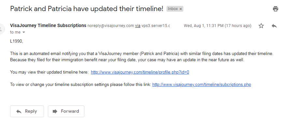Click the print all icon
This screenshot has height=127, width=285.
[275, 9]
